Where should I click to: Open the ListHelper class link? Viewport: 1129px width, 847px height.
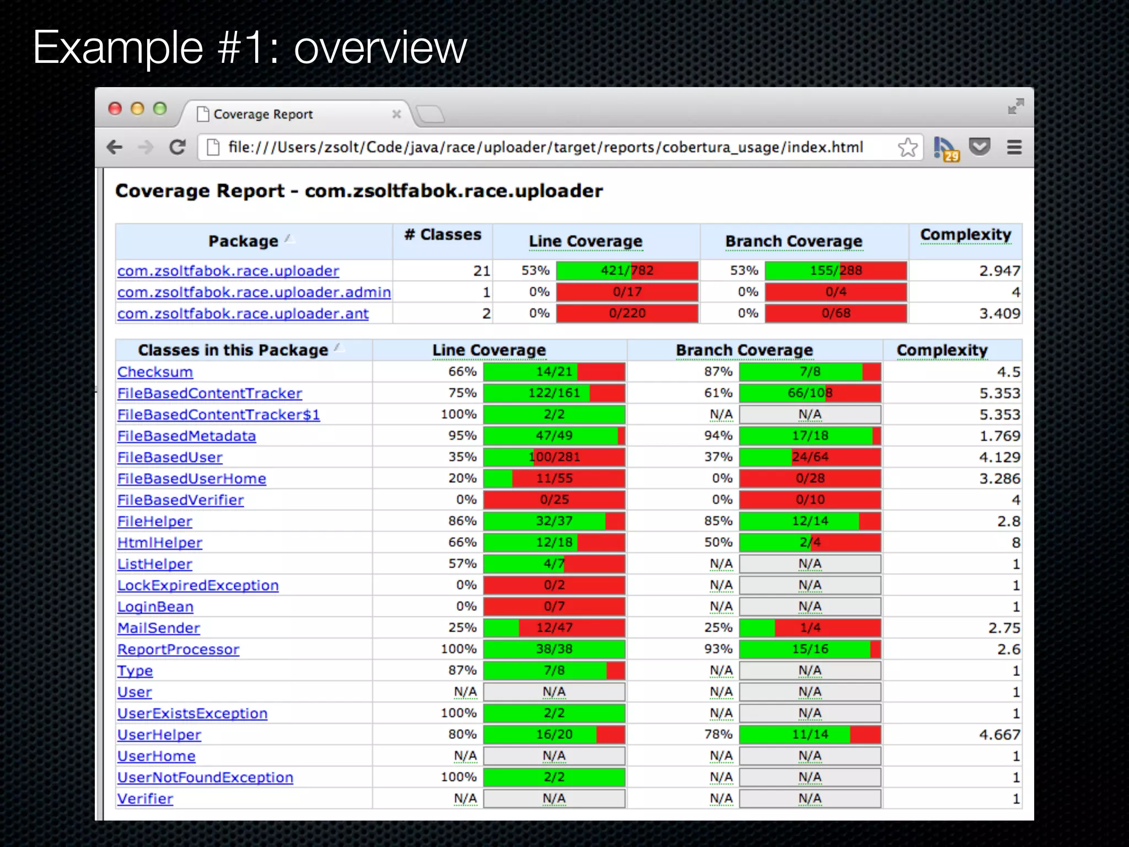154,564
